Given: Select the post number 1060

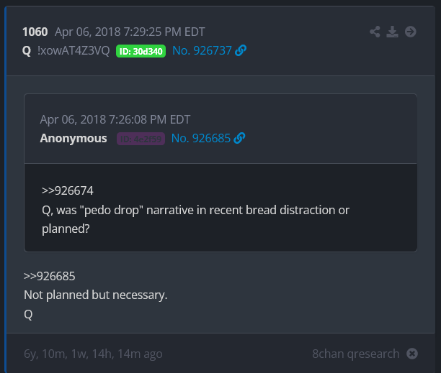Looking at the screenshot, I should click(x=35, y=32).
